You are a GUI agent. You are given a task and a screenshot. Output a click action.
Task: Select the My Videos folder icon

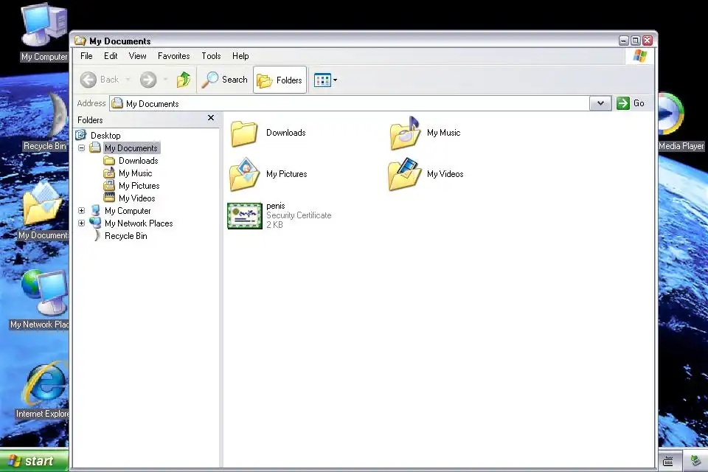click(405, 174)
